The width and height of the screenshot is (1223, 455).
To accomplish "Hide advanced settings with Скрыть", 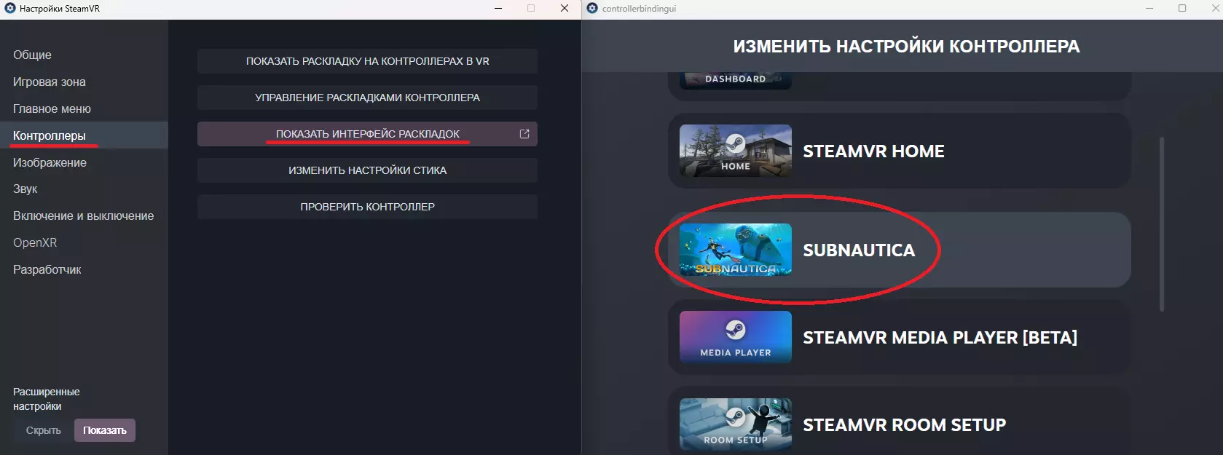I will click(44, 430).
